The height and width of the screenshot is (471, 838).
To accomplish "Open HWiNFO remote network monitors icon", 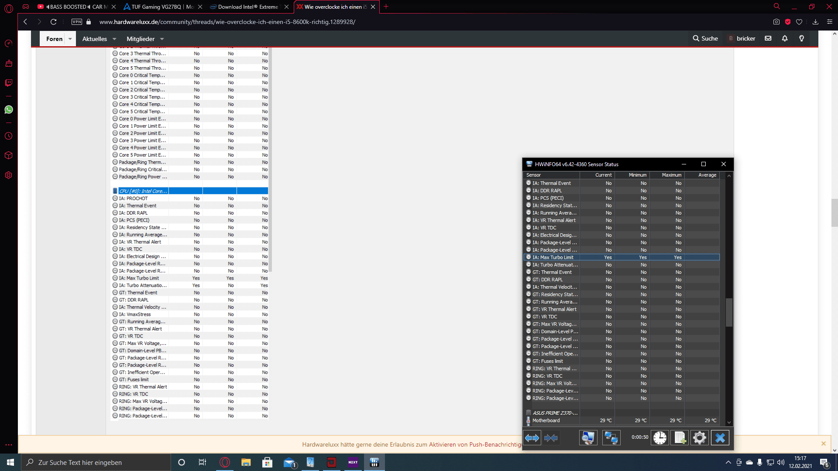I will tap(611, 438).
